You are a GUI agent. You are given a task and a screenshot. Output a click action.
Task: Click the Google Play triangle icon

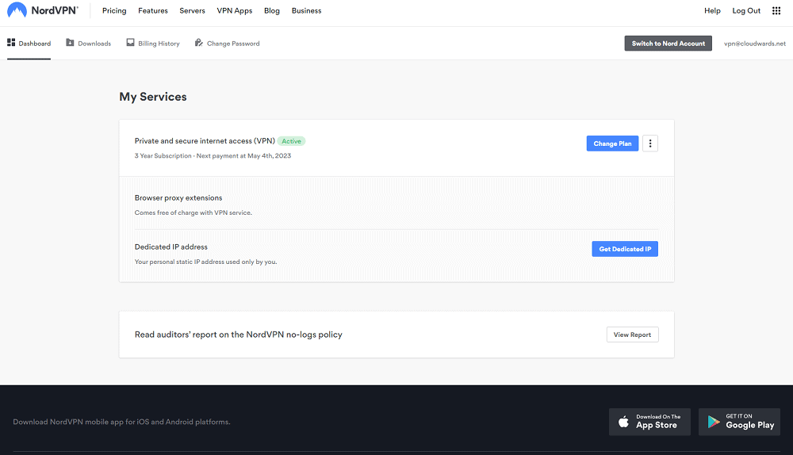coord(714,422)
